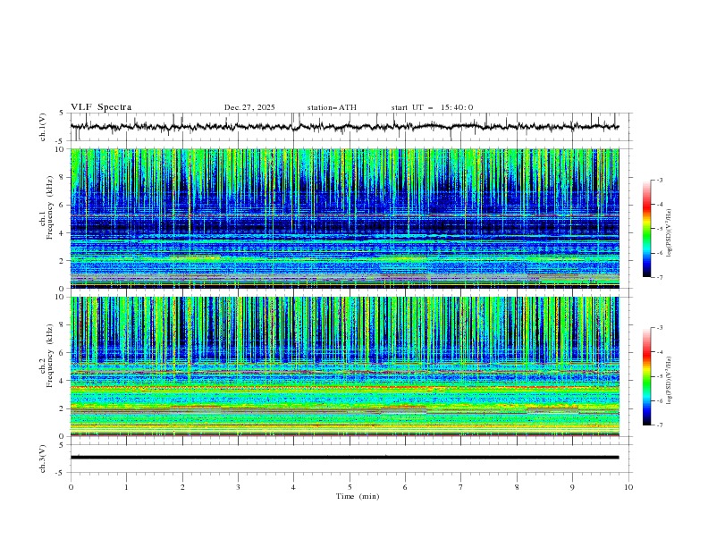
Task: Click the 1-minute tick on time axis
Action: (x=126, y=488)
